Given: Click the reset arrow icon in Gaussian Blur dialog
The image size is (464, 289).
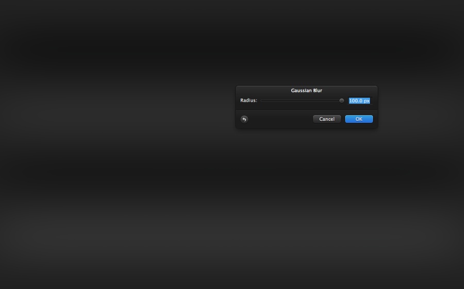Looking at the screenshot, I should pos(244,119).
